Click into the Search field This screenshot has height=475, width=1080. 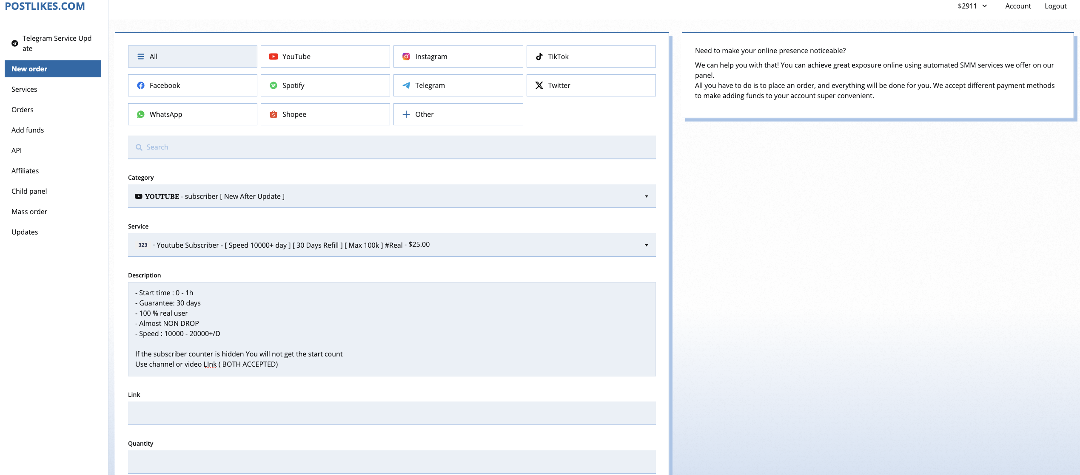pos(391,147)
